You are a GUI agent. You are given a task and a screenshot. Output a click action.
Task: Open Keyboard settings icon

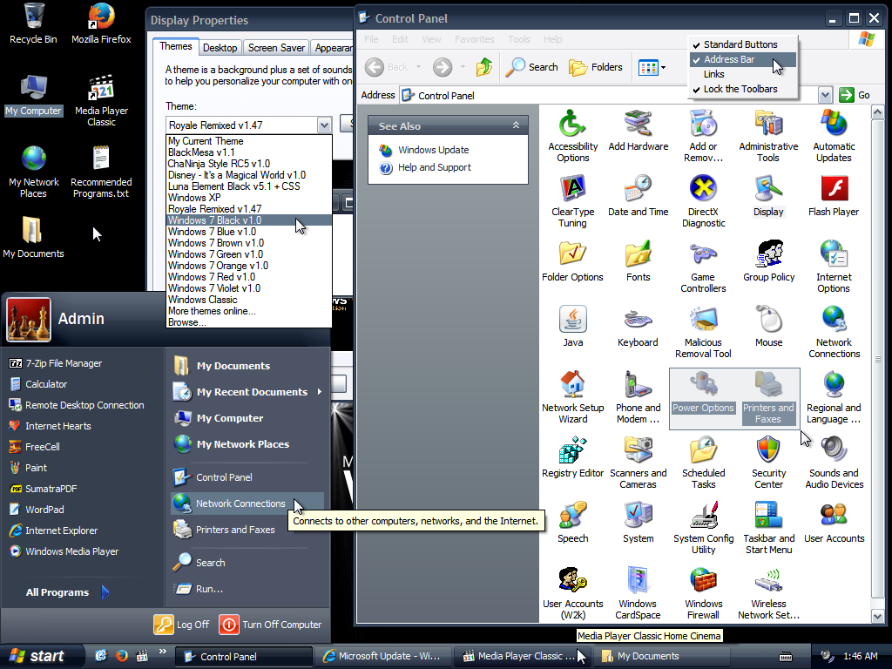(638, 328)
